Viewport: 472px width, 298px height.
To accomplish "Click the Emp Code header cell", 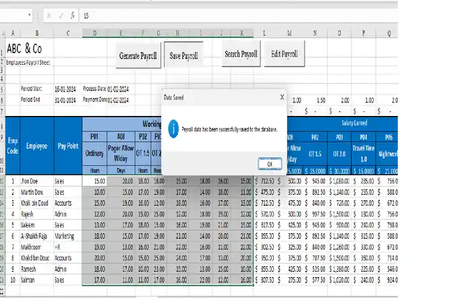I will (x=13, y=146).
